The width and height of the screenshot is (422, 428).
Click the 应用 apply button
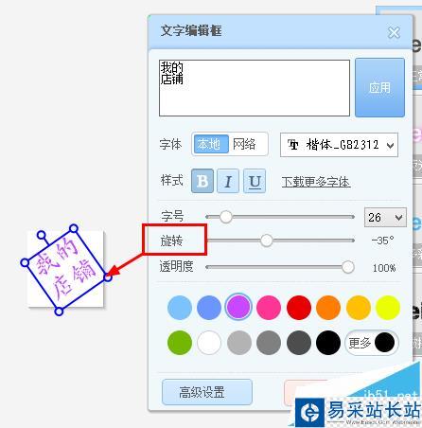[x=379, y=87]
